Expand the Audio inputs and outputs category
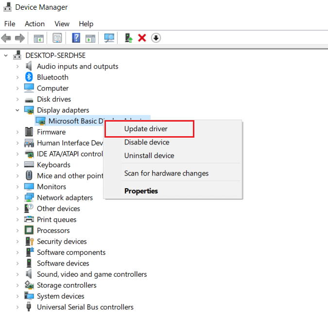 (x=17, y=66)
